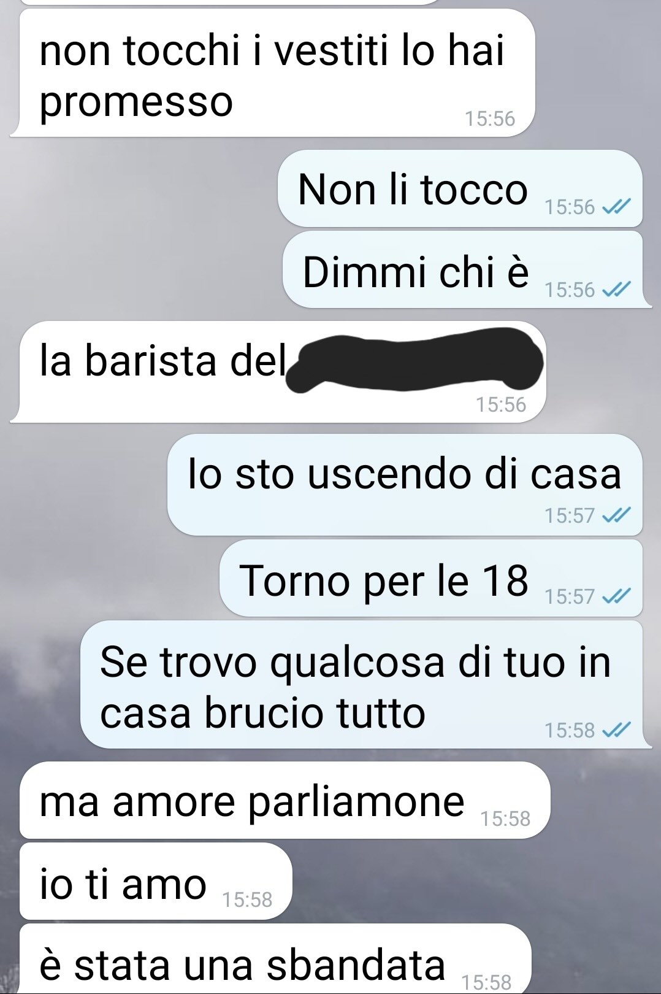Tap the 'è stata una sbandata' message

pyautogui.click(x=275, y=959)
